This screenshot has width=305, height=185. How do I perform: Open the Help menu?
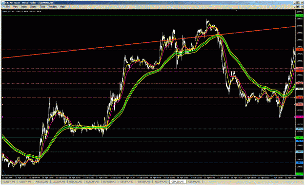62,7
